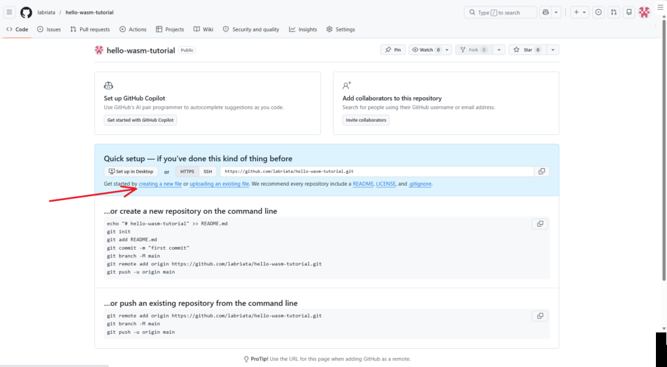Open the README link

pos(363,184)
